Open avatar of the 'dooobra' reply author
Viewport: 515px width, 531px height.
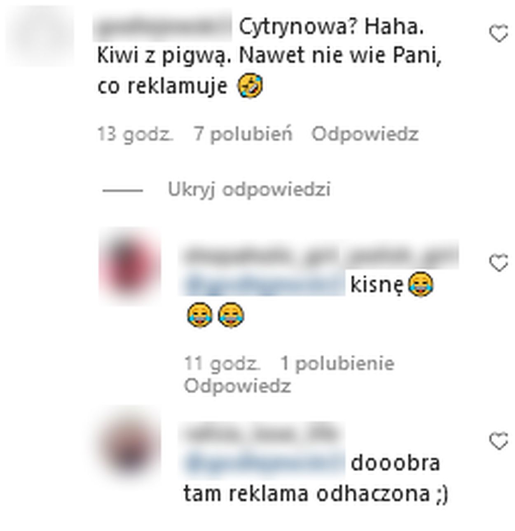(130, 444)
